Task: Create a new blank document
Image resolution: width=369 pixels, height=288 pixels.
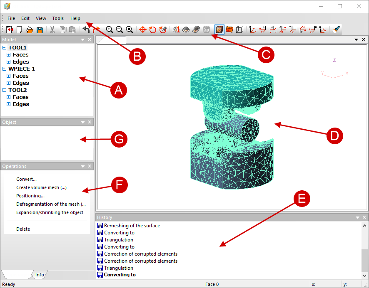Action: (19, 30)
